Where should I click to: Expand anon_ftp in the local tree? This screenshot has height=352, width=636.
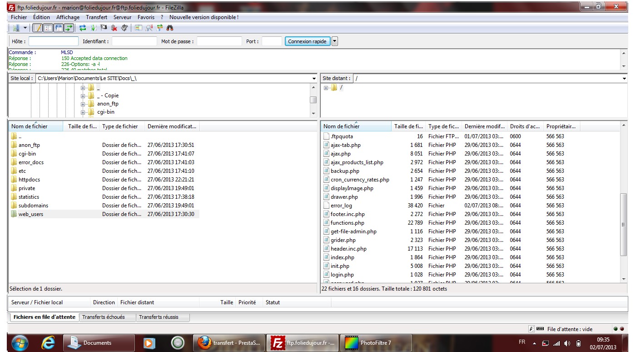pyautogui.click(x=83, y=104)
